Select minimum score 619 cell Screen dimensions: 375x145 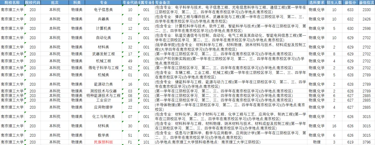(350, 142)
